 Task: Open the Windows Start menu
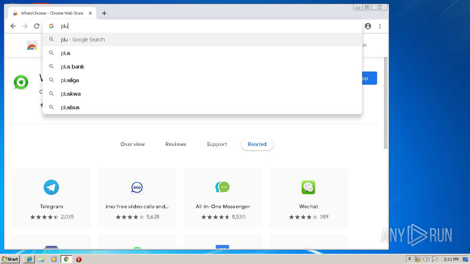[x=10, y=259]
